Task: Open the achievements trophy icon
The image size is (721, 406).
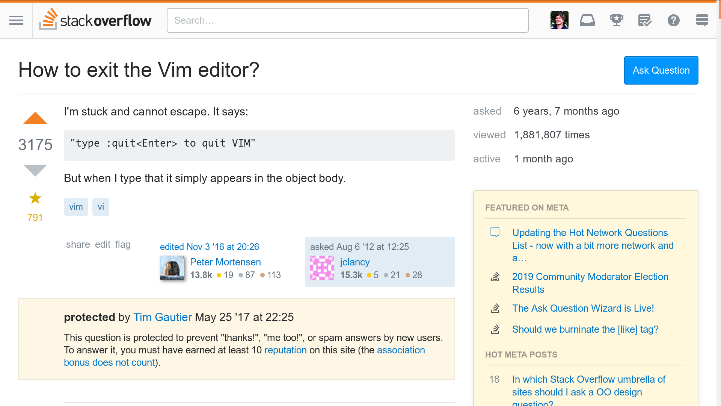Action: (x=616, y=20)
